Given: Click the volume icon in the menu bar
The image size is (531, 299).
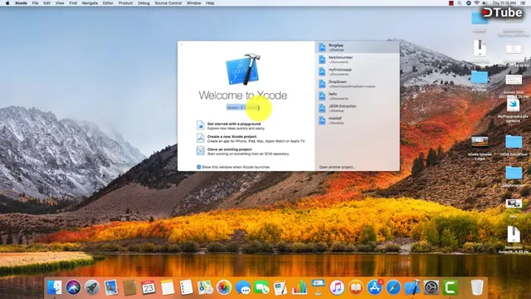Looking at the screenshot, I should [485, 3].
